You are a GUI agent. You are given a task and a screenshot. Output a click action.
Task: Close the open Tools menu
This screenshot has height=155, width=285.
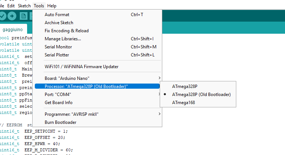click(39, 6)
